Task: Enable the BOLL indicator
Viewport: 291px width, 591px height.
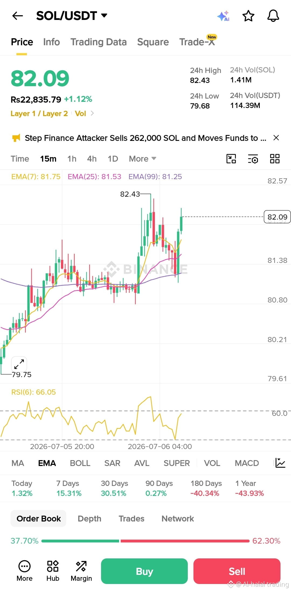Action: pos(80,463)
